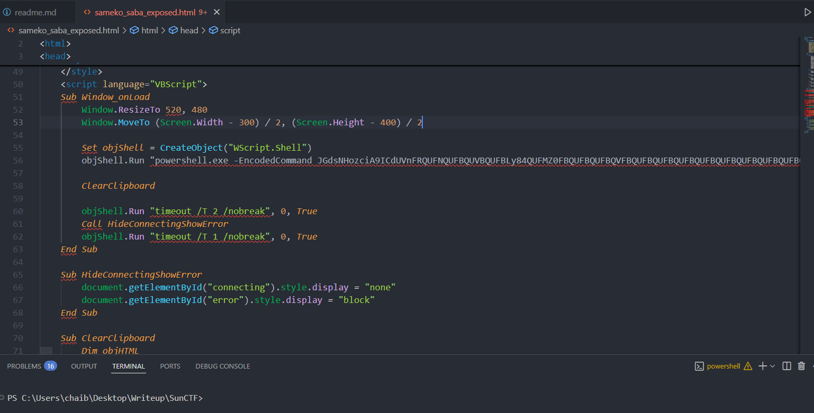
Task: Select the TERMINAL panel tab
Action: pos(129,366)
